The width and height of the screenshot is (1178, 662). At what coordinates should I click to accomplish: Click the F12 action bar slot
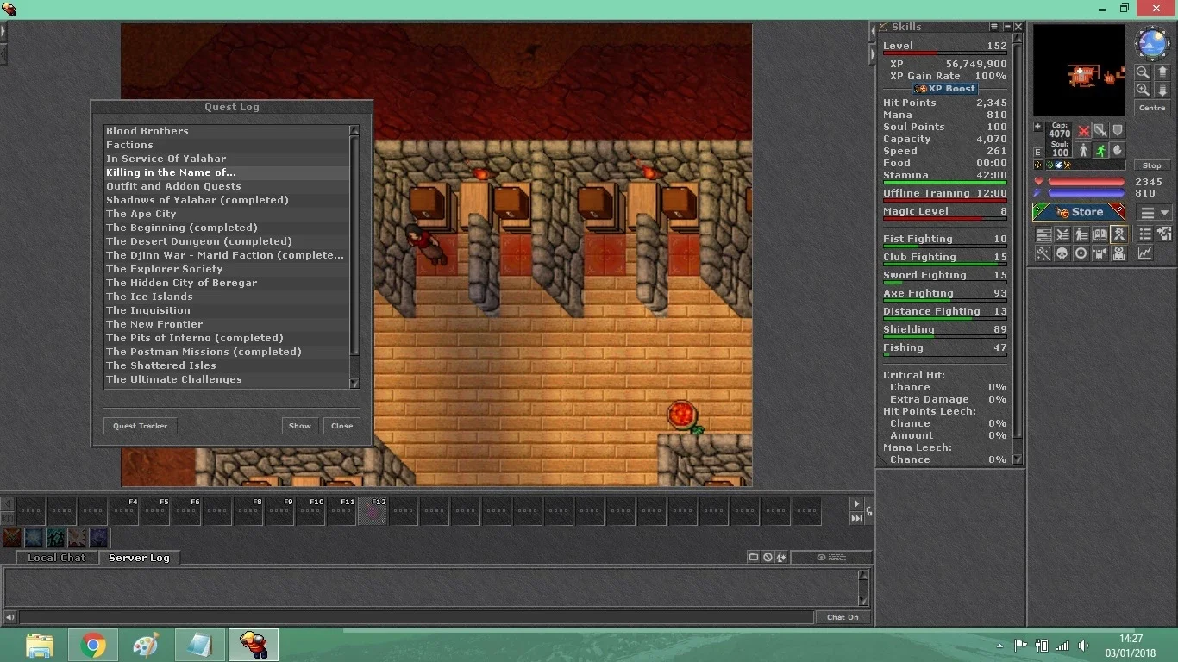[x=373, y=511]
